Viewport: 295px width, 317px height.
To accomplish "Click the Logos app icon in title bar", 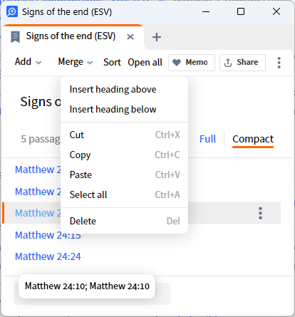I will pos(12,11).
